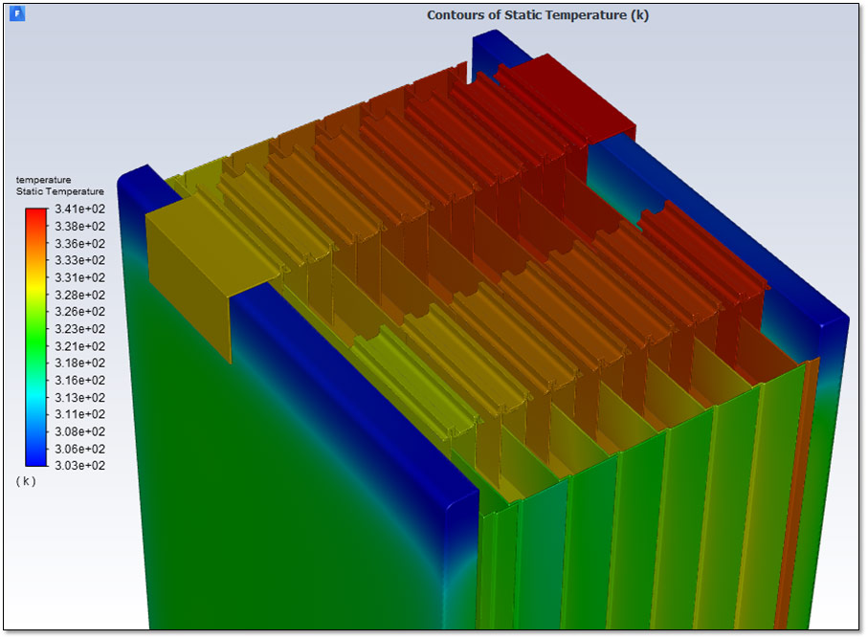This screenshot has height=639, width=868.
Task: Click the Static Temperature legend heading
Action: click(x=58, y=190)
